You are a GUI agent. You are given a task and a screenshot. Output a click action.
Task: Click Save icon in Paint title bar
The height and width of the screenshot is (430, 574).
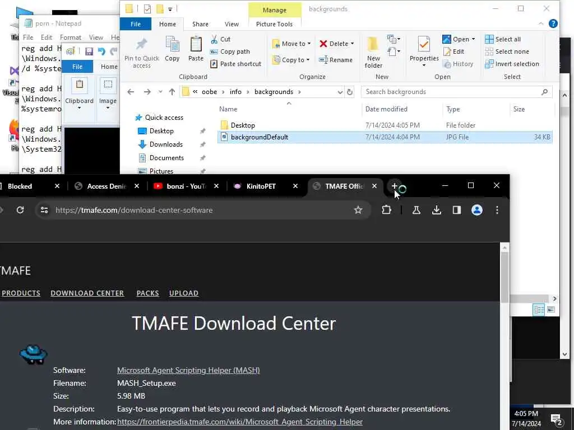[x=89, y=52]
